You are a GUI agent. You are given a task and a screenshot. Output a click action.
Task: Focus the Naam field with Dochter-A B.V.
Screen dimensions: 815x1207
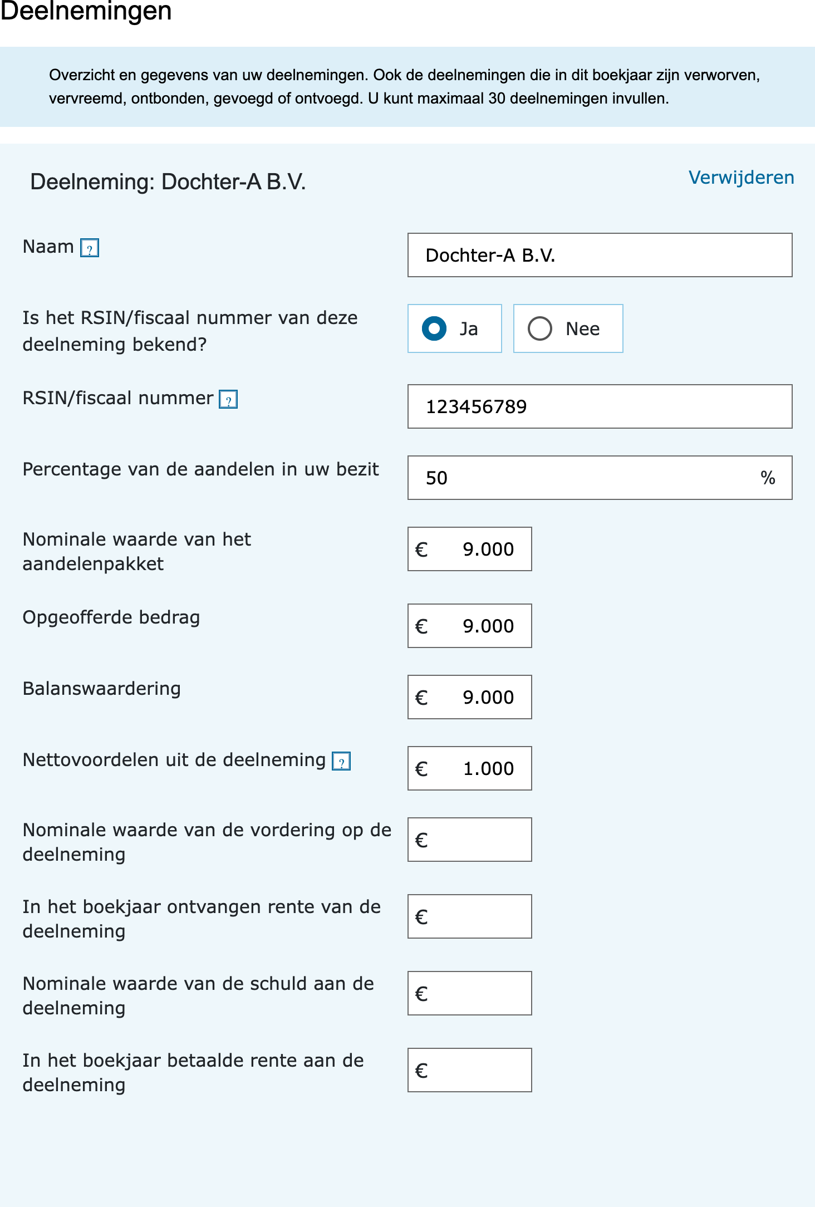(x=600, y=255)
